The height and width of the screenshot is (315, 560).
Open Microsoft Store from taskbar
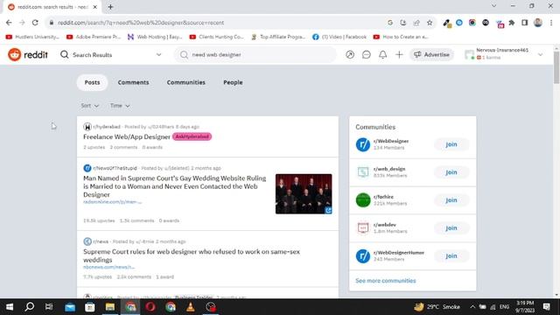(89, 307)
